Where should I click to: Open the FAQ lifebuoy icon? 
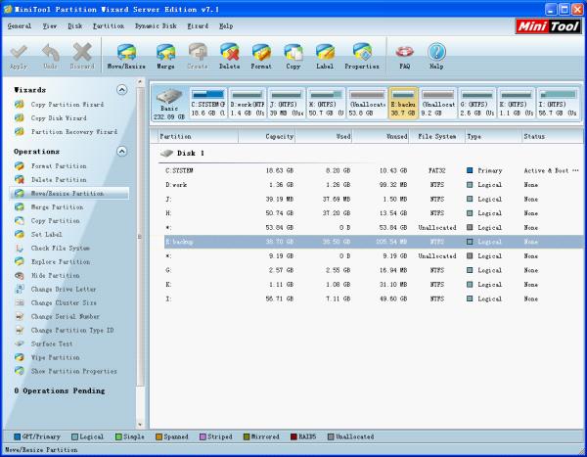point(405,56)
